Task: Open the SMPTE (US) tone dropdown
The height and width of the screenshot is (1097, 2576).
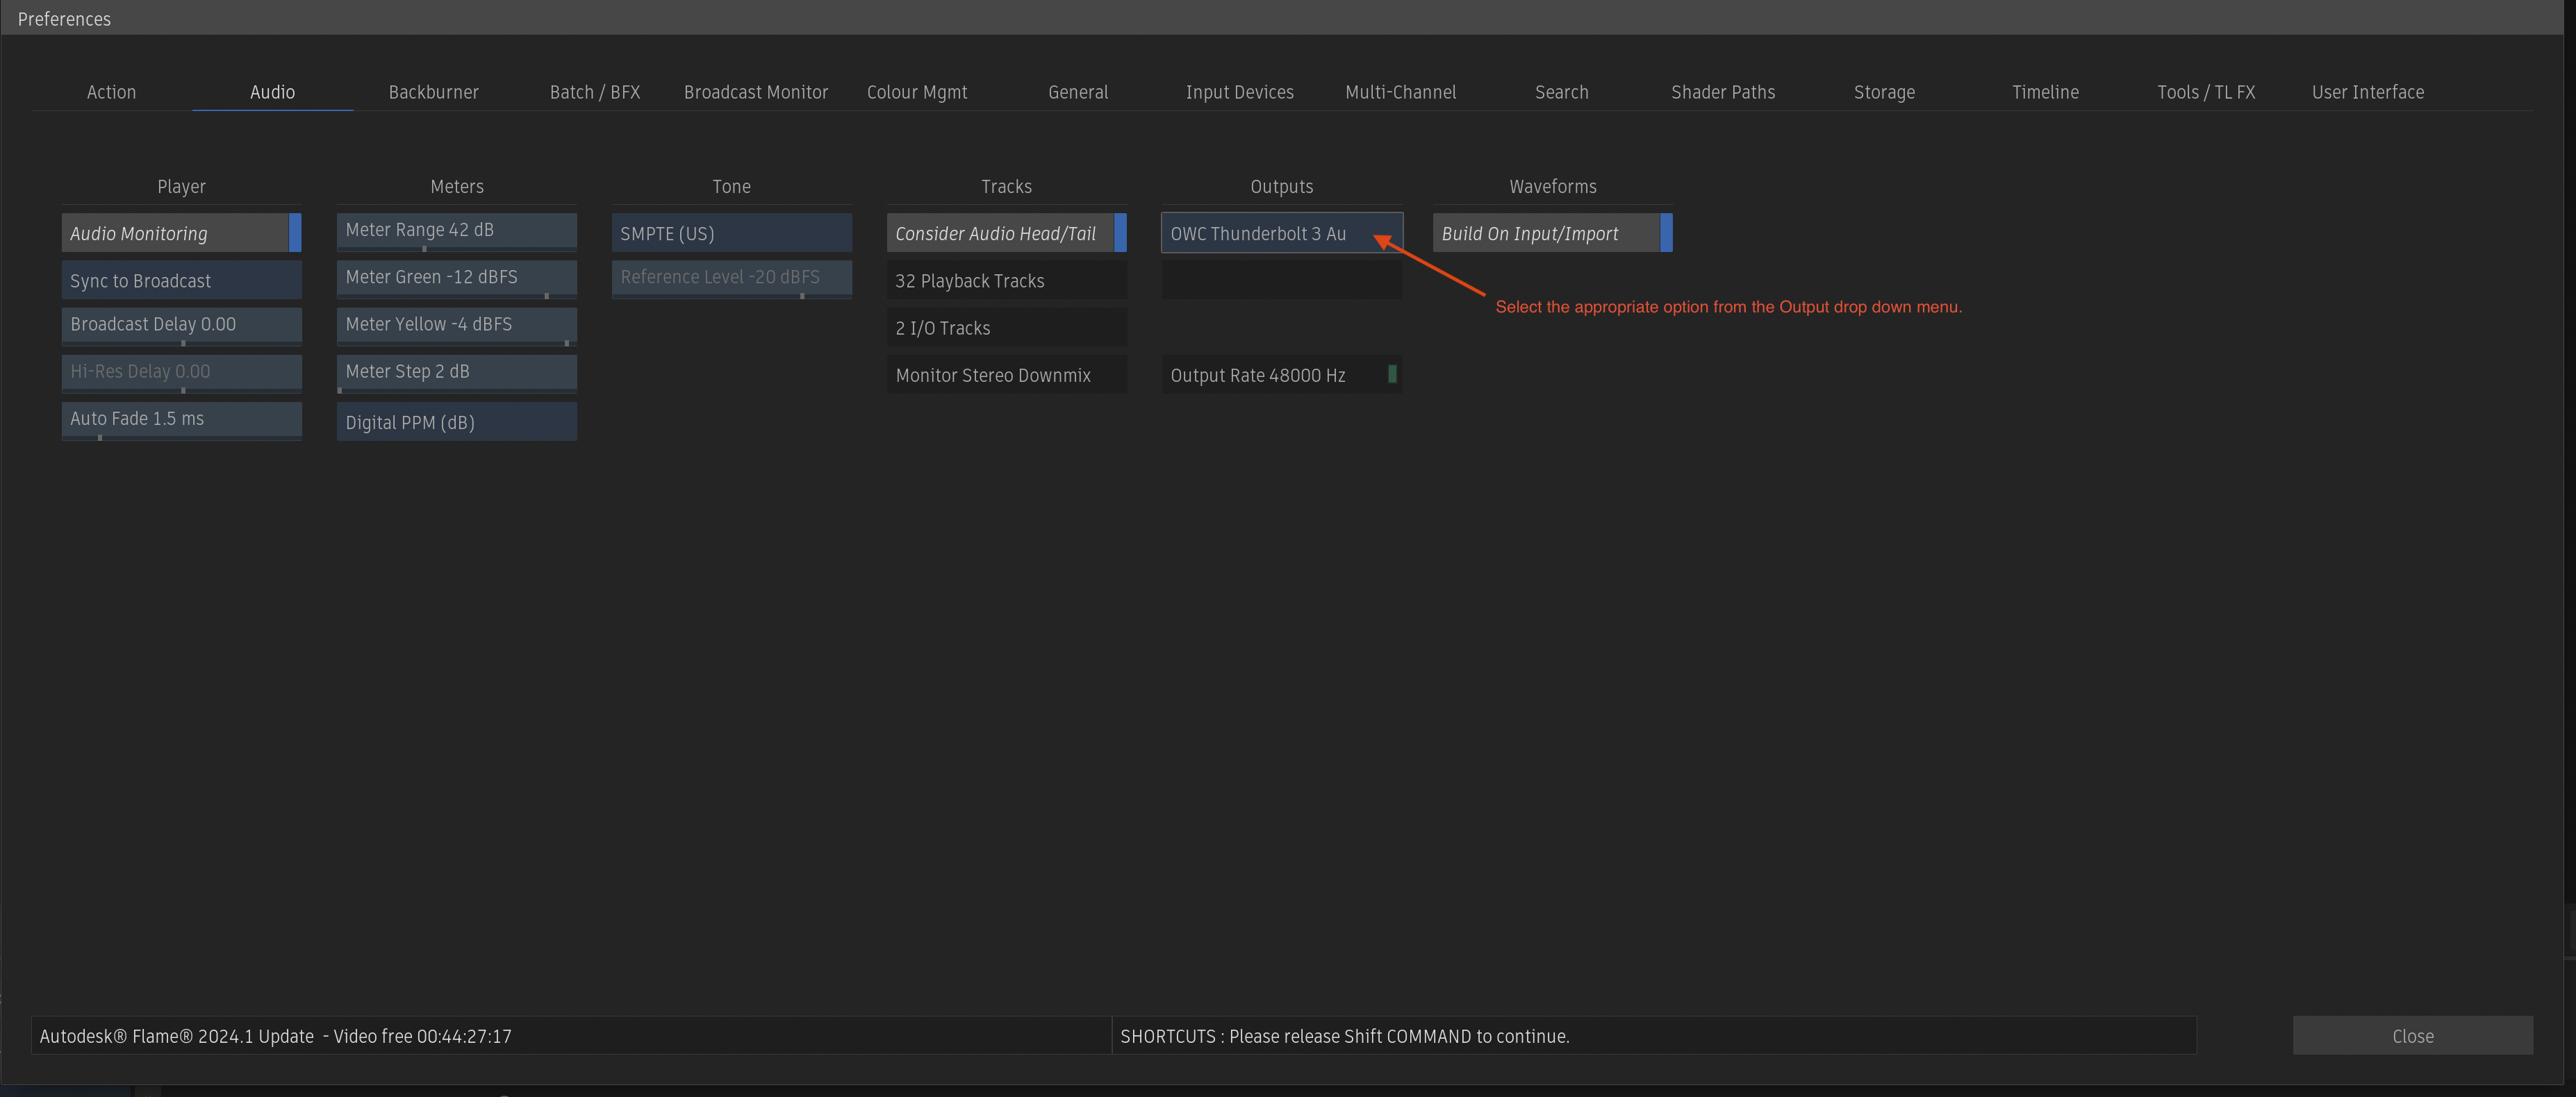Action: coord(731,233)
